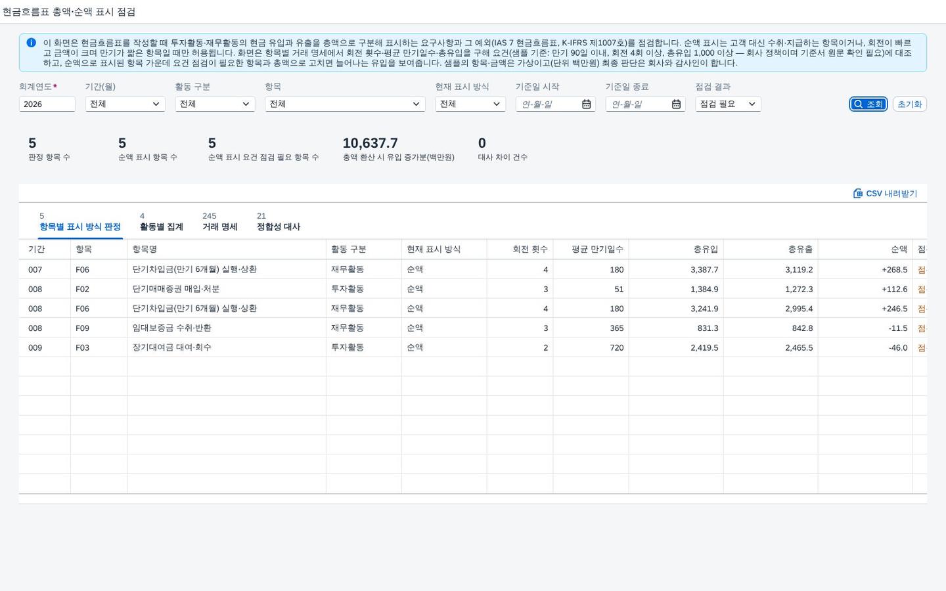
Task: Click the 회계연도 input field with 2026
Action: click(47, 104)
